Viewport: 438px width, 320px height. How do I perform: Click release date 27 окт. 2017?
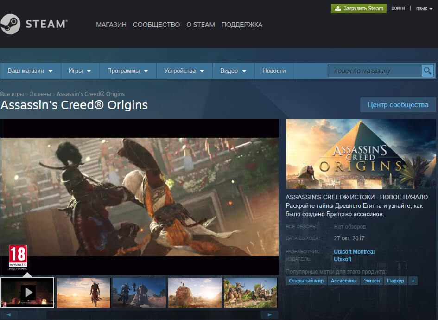349,238
